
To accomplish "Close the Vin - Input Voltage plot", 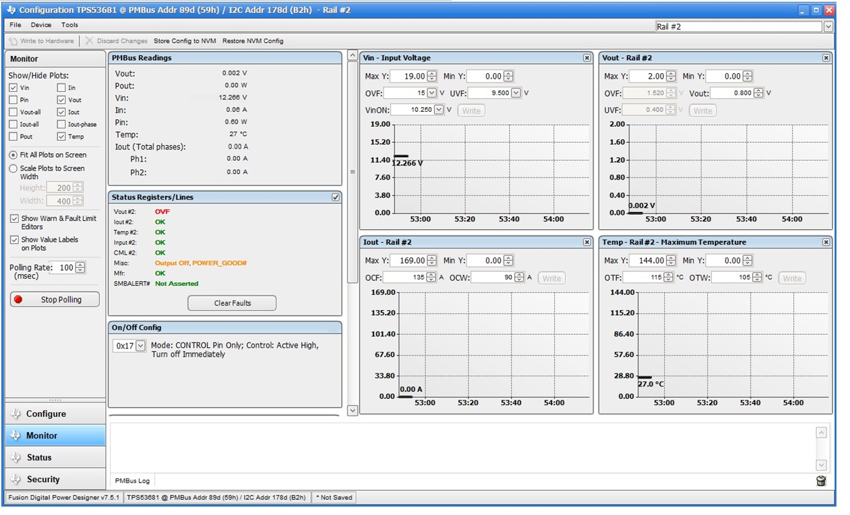I will (587, 58).
